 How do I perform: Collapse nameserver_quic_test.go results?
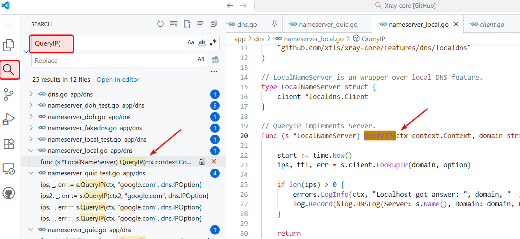(31, 173)
